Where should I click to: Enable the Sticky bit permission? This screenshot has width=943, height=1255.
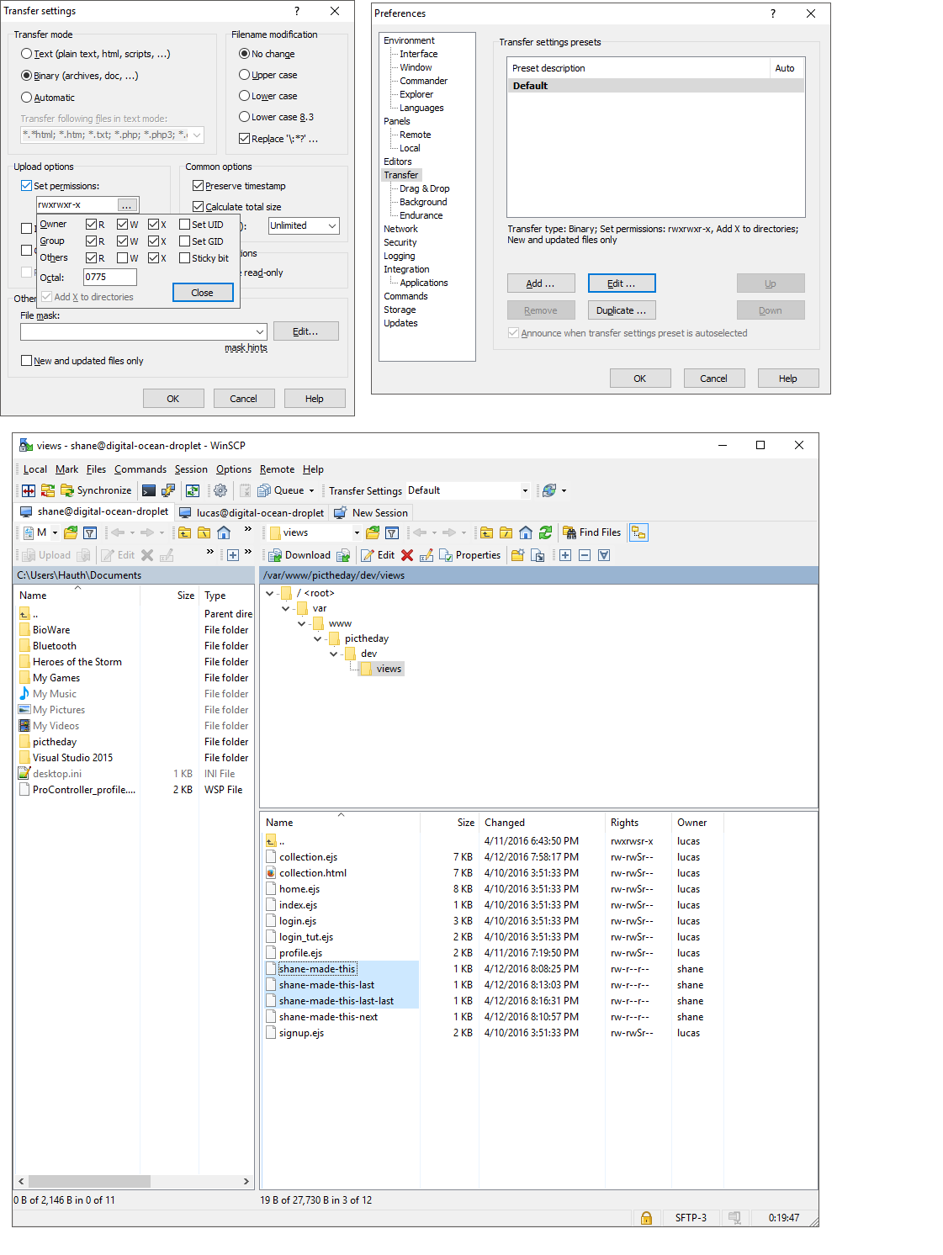coord(184,258)
